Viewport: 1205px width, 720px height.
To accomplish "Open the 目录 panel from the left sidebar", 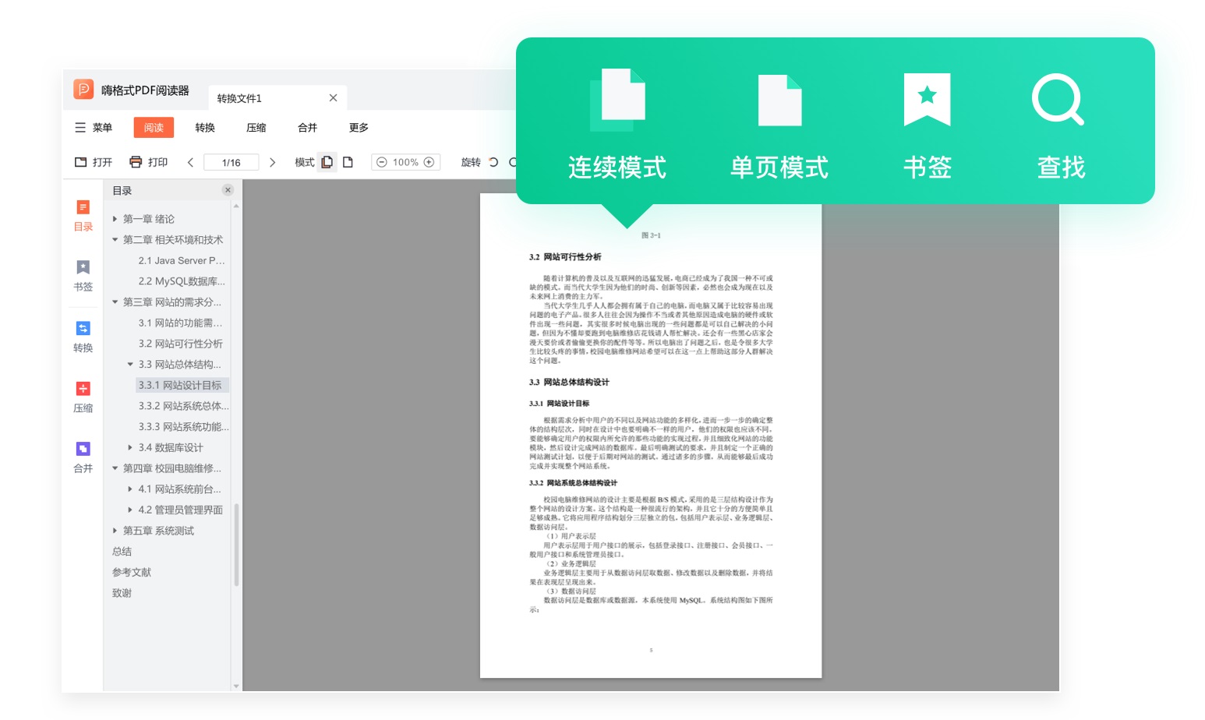I will [x=83, y=215].
